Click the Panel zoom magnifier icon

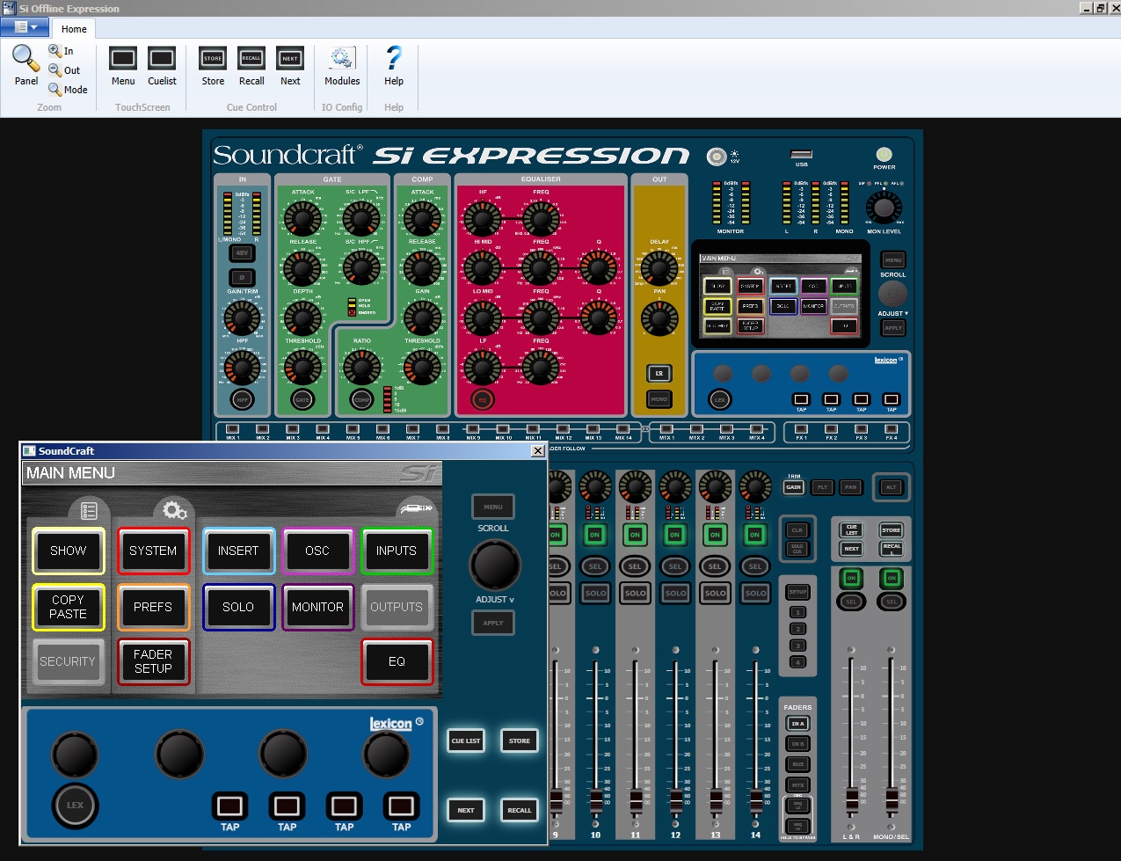(25, 59)
